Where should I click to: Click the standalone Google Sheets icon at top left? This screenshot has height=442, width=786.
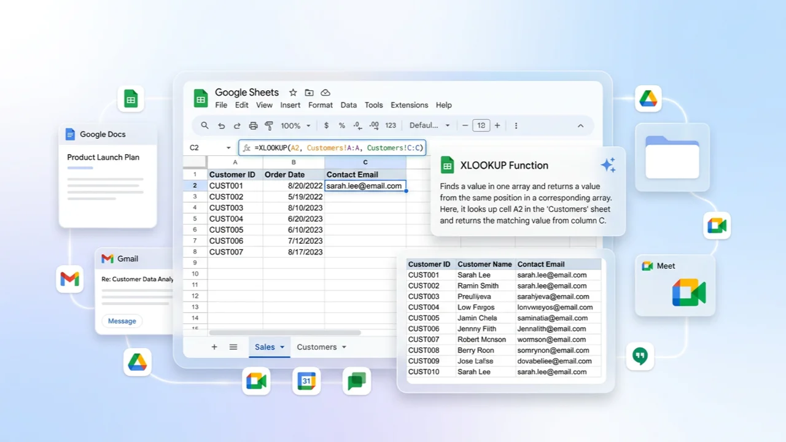tap(131, 98)
